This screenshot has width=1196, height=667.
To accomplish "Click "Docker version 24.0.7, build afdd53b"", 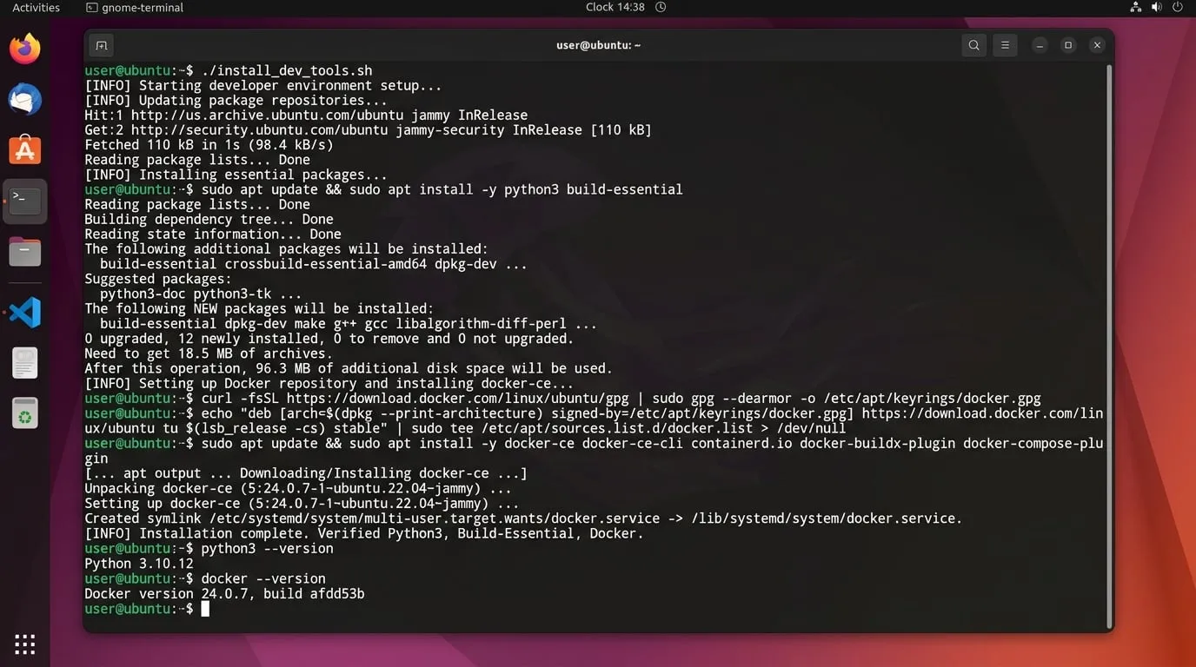I will coord(224,594).
